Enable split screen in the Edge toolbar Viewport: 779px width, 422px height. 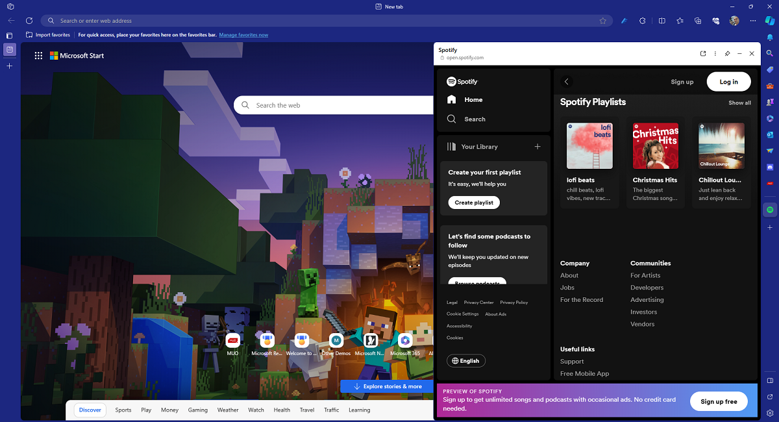point(662,21)
